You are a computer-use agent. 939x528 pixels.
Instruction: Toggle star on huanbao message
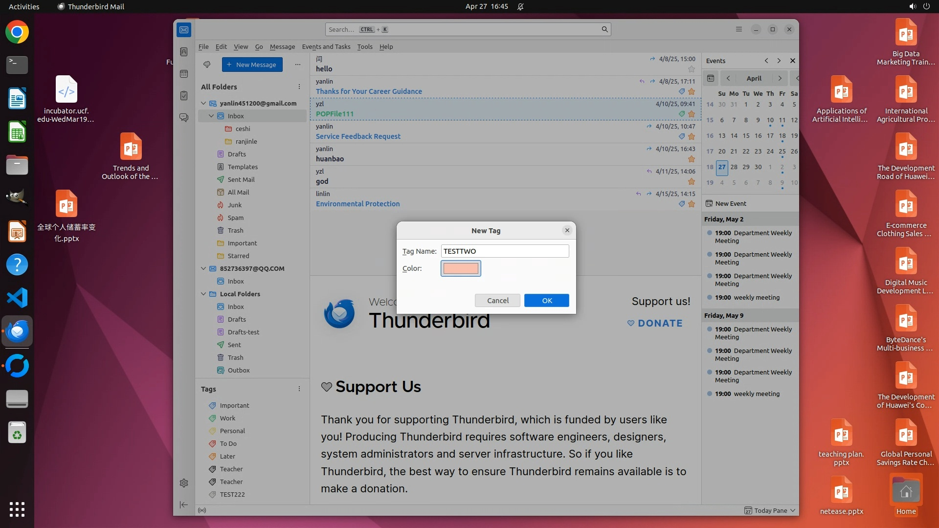tap(692, 159)
